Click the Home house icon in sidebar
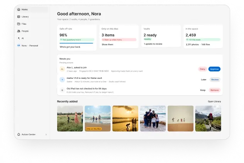Screen dimensions: 244x163 (19, 10)
